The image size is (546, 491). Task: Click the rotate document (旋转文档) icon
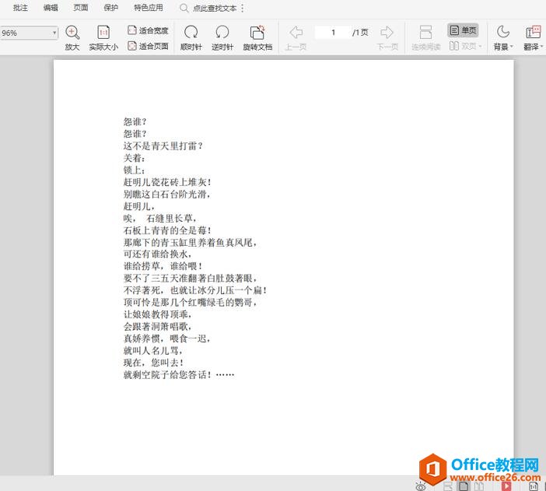coord(257,33)
